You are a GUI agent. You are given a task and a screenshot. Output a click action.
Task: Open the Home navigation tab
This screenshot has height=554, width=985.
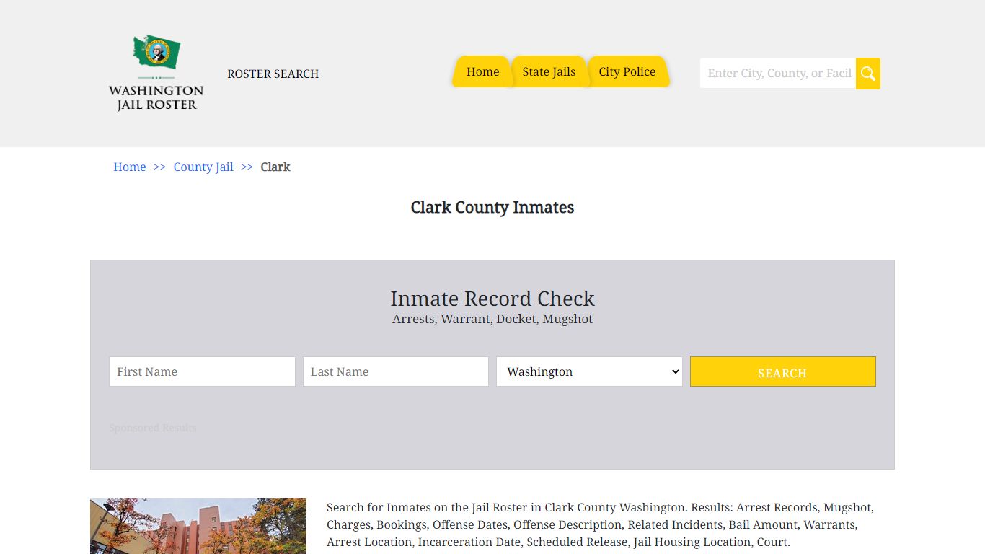[482, 71]
